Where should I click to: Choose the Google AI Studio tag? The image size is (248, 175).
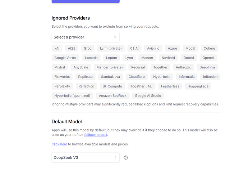148,96
